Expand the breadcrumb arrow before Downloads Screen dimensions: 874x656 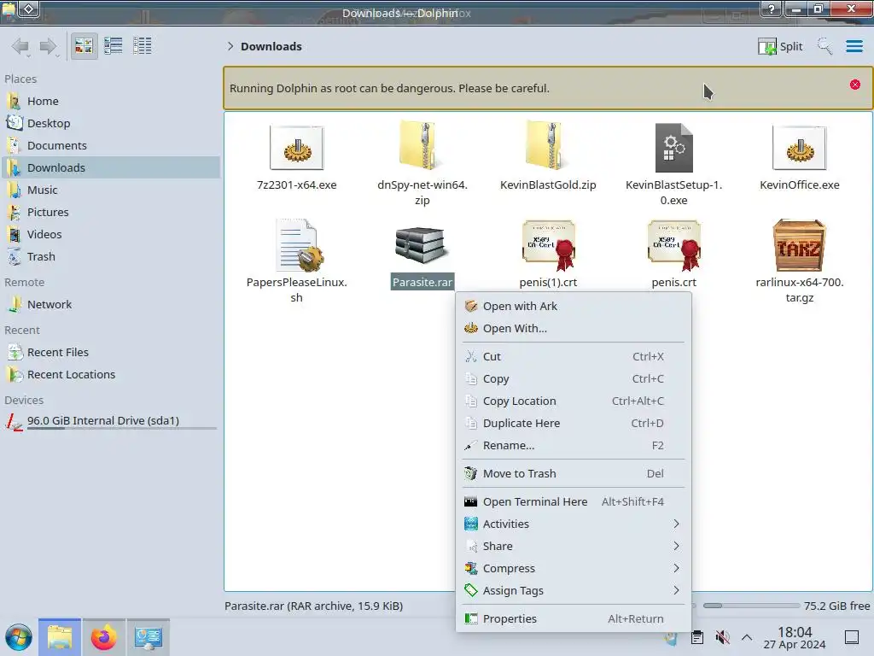point(230,46)
